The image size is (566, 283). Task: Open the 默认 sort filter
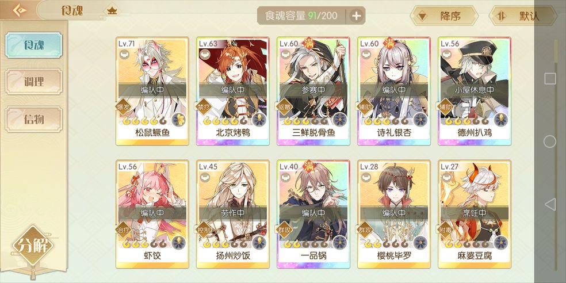point(523,16)
